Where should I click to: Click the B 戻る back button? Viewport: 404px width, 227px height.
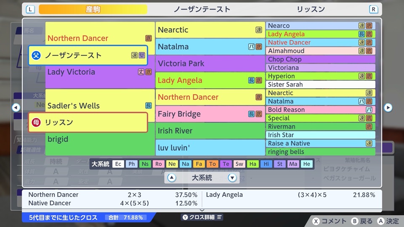[362, 221]
